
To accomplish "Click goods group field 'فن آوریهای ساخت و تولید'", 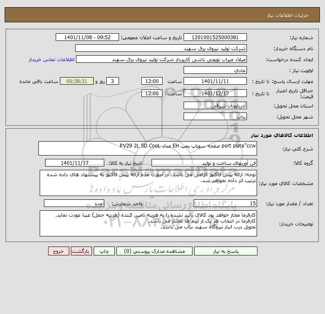I will [x=204, y=163].
